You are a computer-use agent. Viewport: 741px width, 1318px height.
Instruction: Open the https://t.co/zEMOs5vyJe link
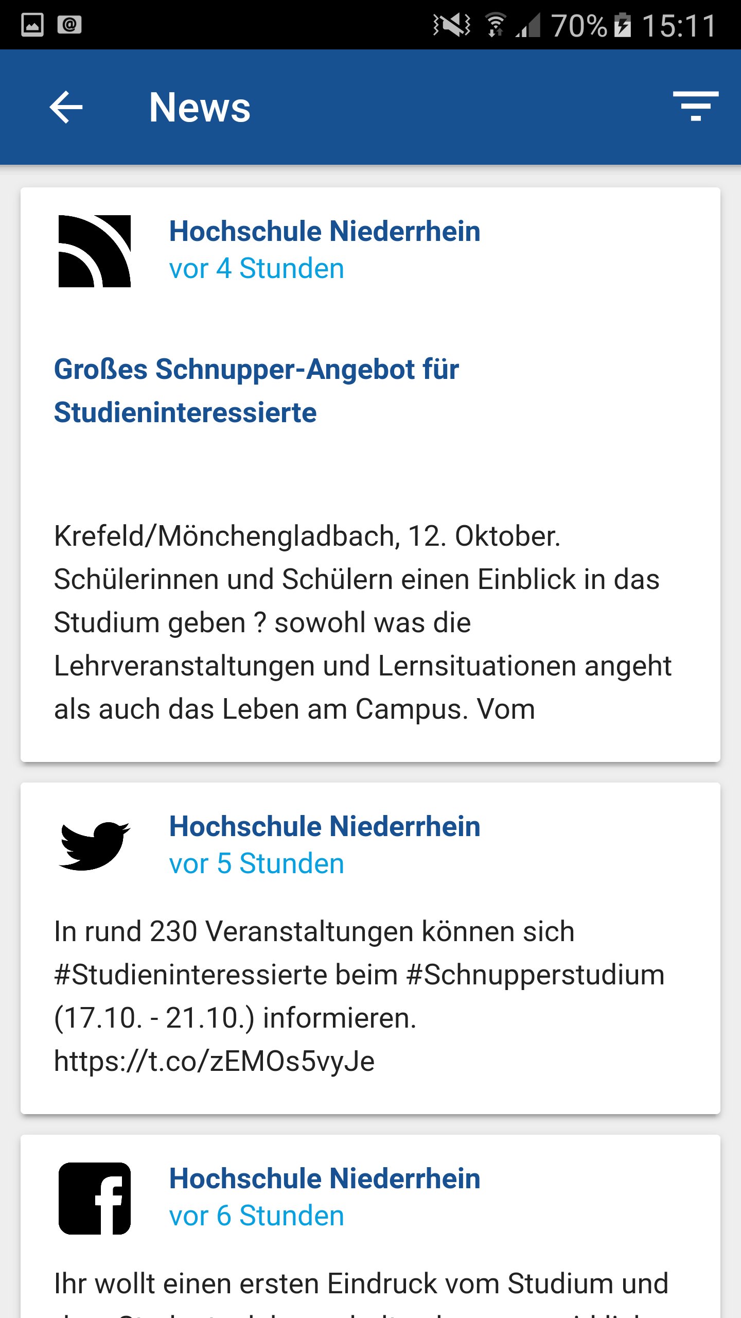[x=214, y=1061]
